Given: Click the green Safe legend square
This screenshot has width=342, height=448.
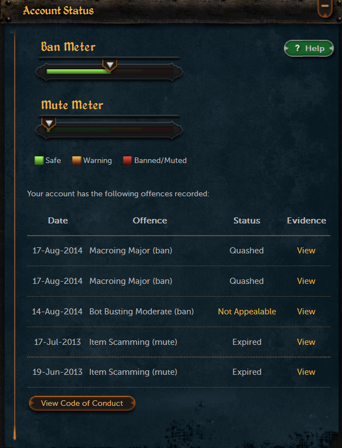Looking at the screenshot, I should (x=39, y=160).
